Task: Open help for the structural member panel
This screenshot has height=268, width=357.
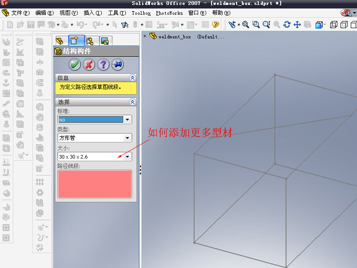Action: (x=104, y=65)
